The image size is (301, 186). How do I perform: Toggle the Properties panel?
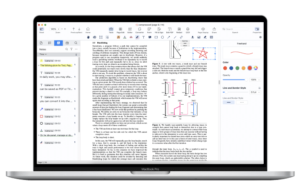tap(257, 29)
